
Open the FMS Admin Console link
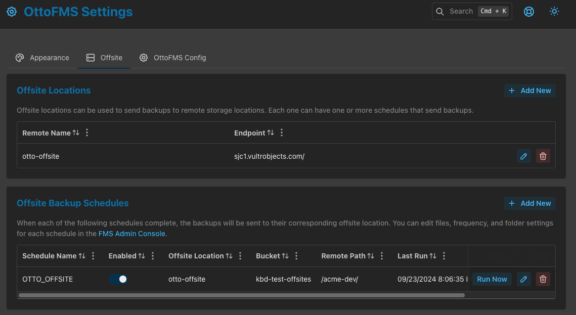[131, 234]
